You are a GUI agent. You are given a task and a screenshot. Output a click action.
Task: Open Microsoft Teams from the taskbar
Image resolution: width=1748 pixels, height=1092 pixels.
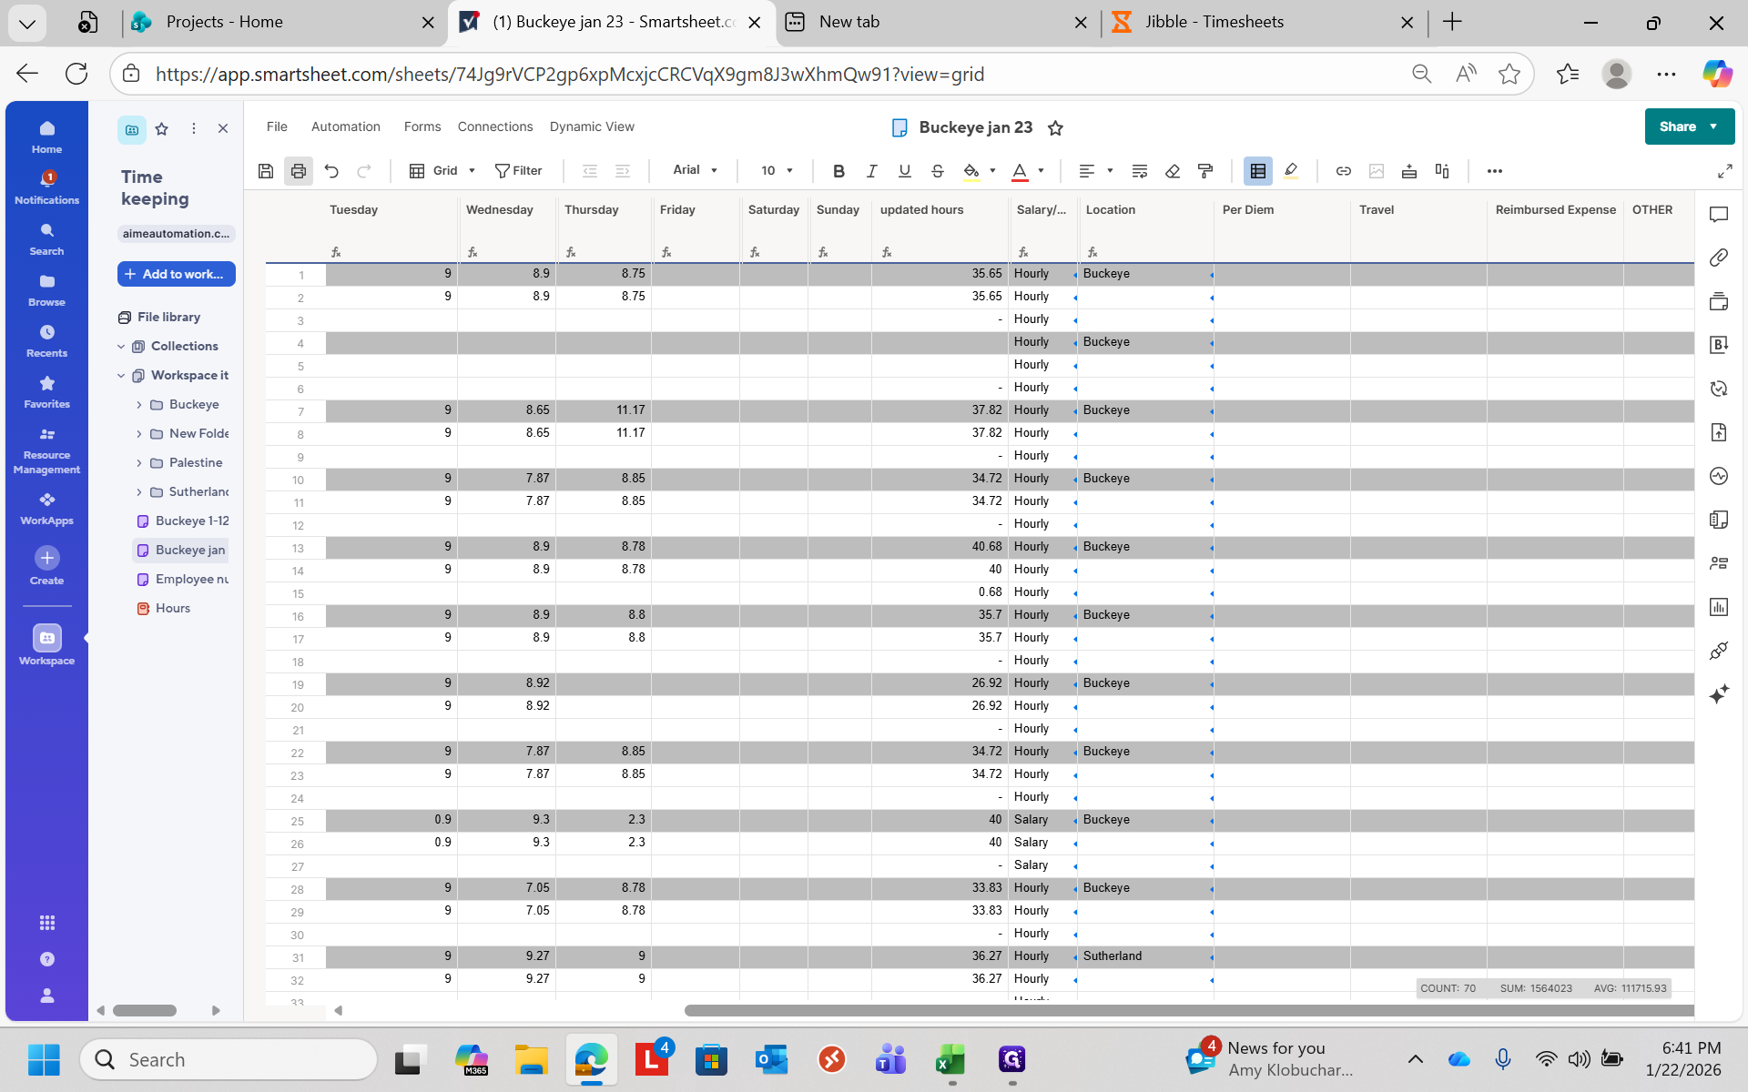890,1060
